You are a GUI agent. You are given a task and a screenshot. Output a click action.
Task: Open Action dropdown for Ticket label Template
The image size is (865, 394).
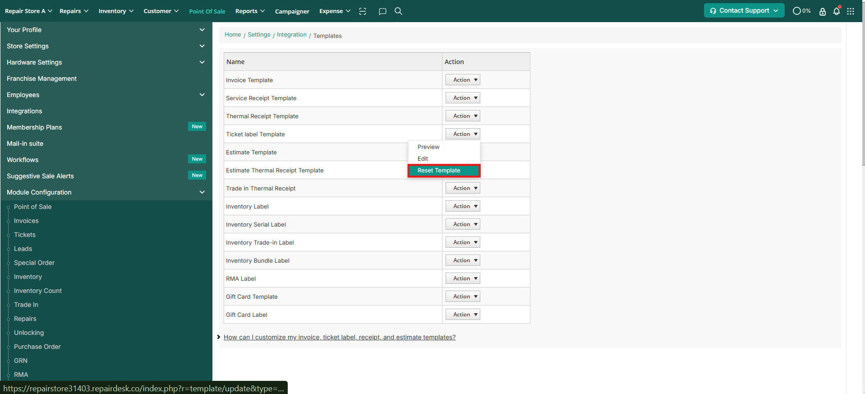pos(463,134)
